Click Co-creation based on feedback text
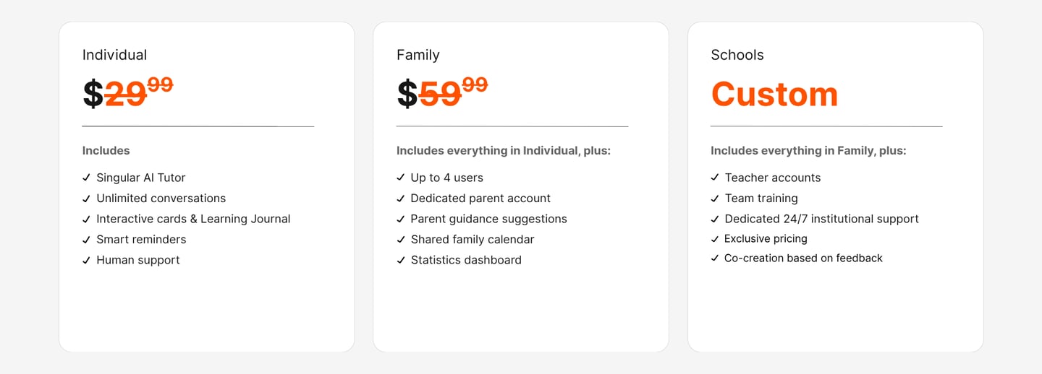Viewport: 1042px width, 374px height. [803, 258]
